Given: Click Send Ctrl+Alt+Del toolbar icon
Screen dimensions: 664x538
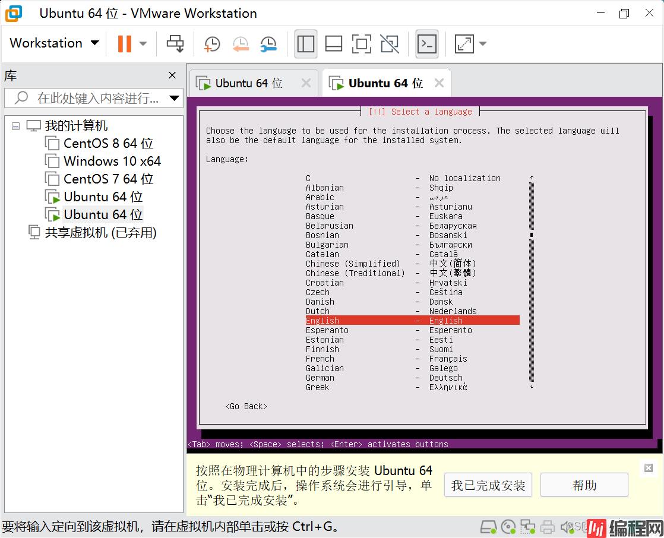Looking at the screenshot, I should [175, 43].
